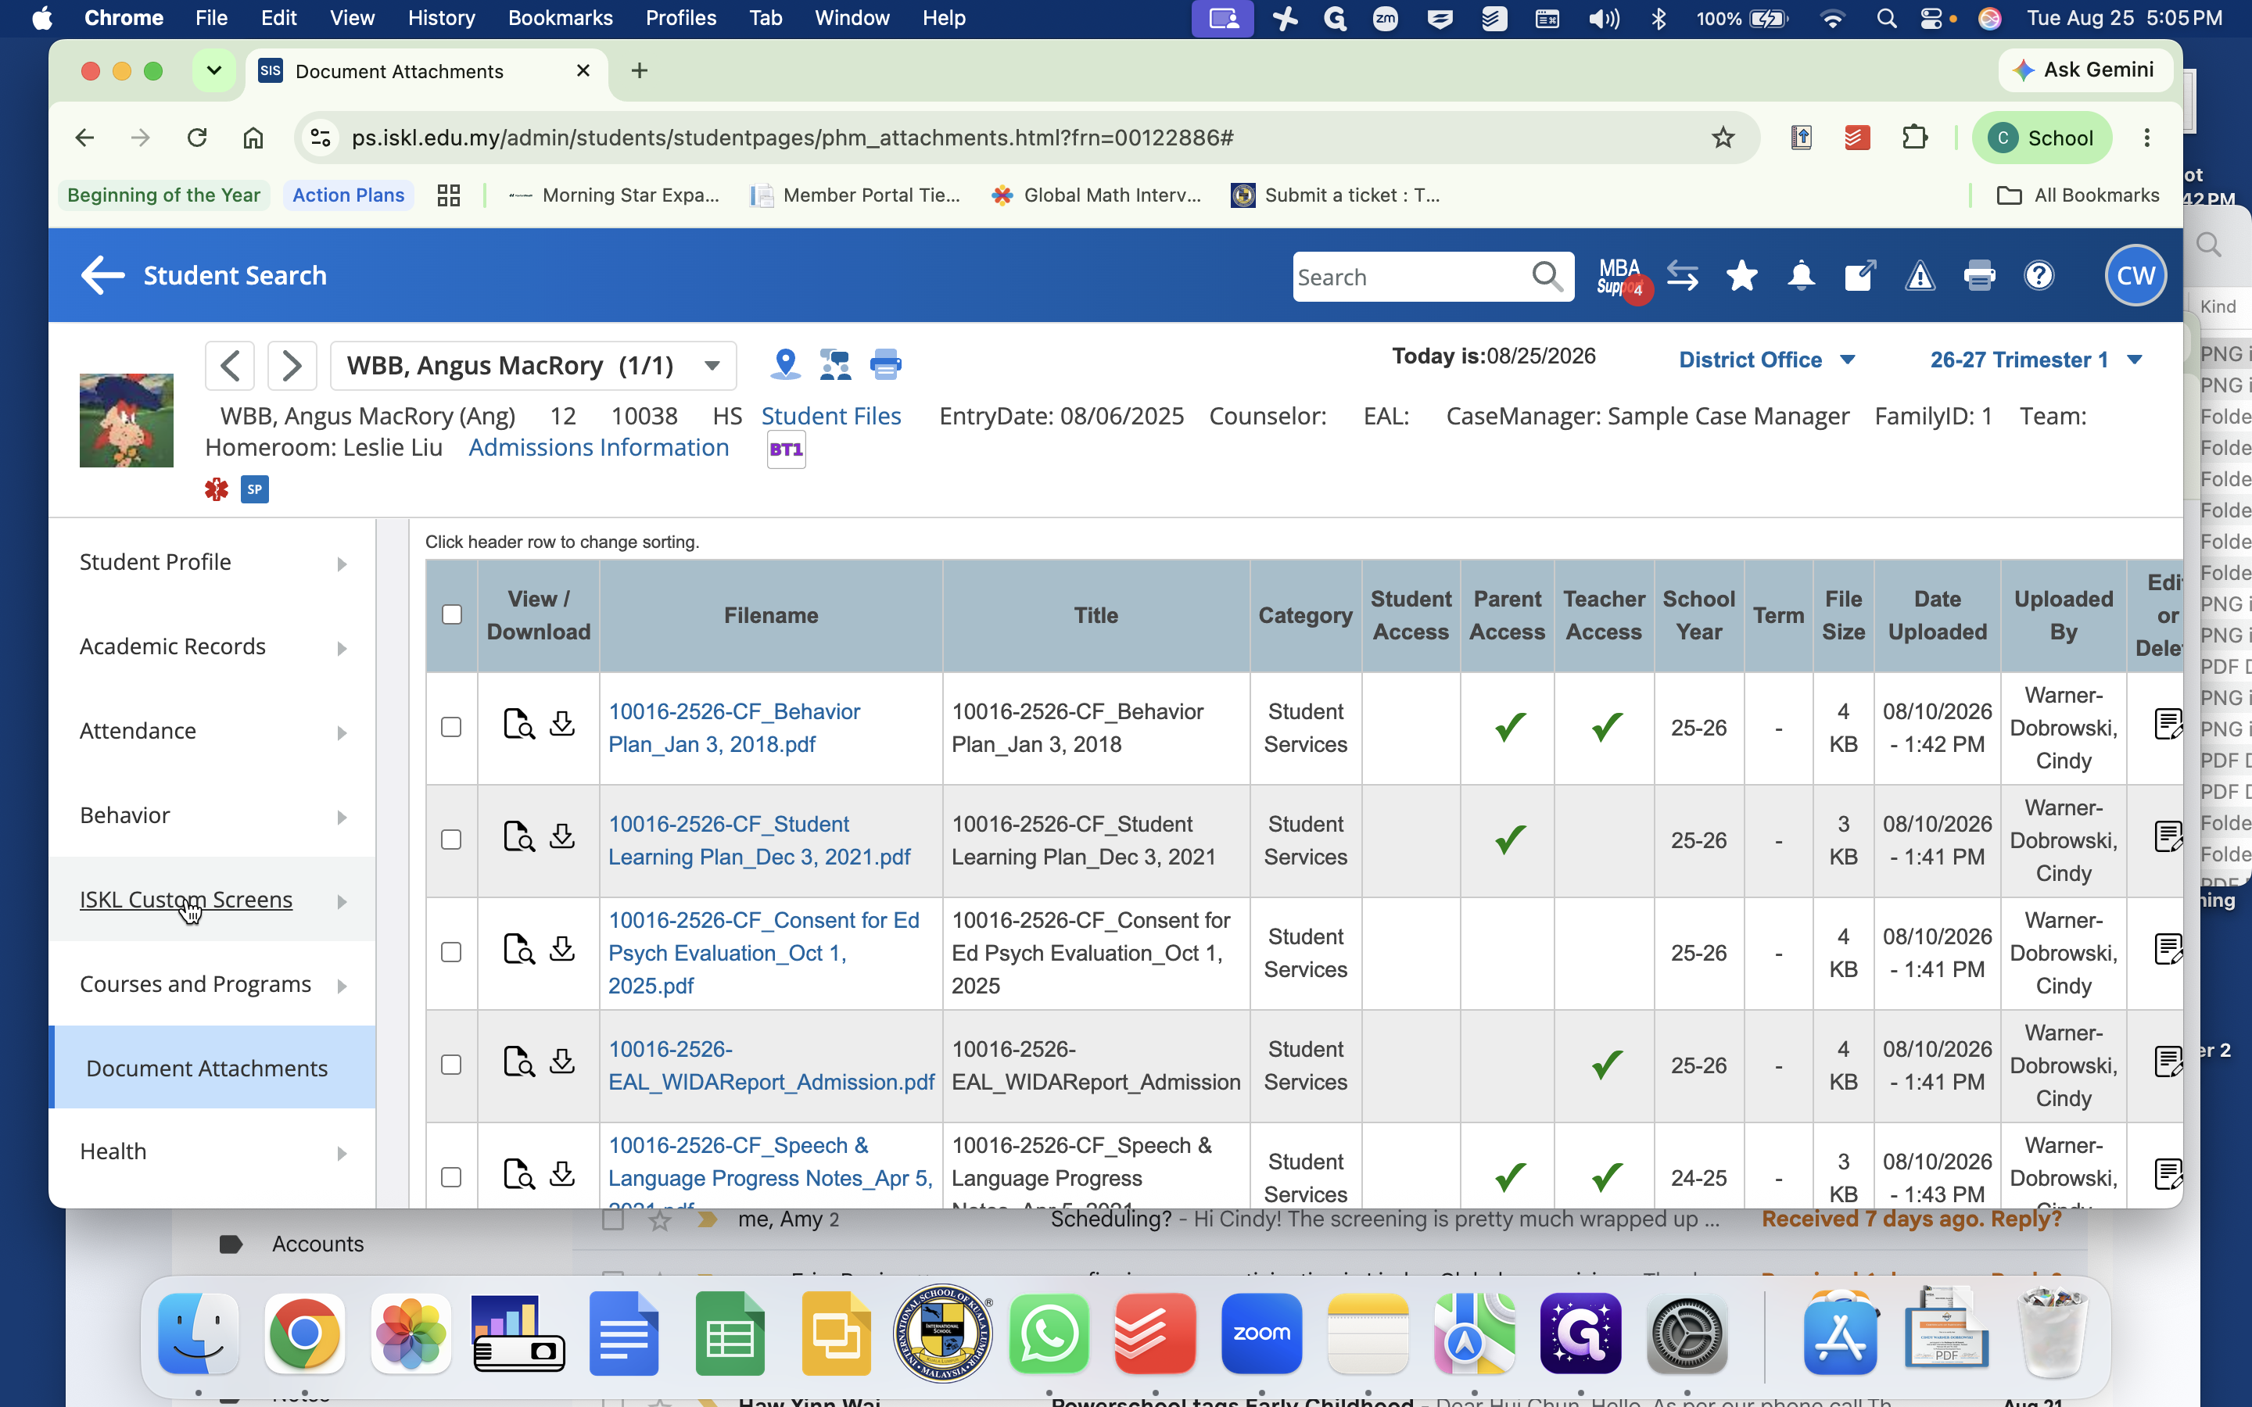Viewport: 2252px width, 1407px height.
Task: Open the notifications bell icon
Action: coord(1802,277)
